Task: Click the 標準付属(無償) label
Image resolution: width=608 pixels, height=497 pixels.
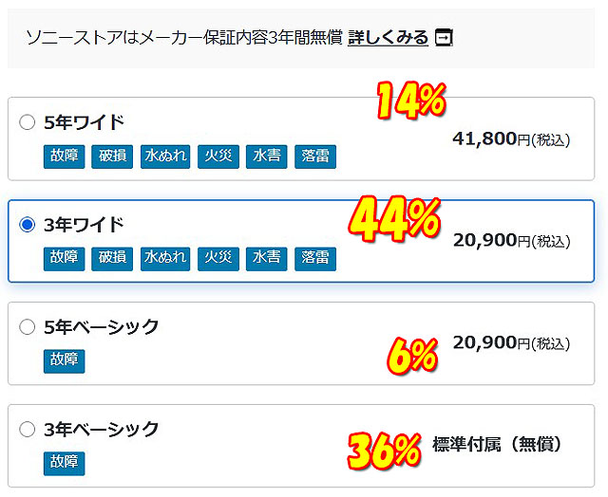Action: [497, 443]
